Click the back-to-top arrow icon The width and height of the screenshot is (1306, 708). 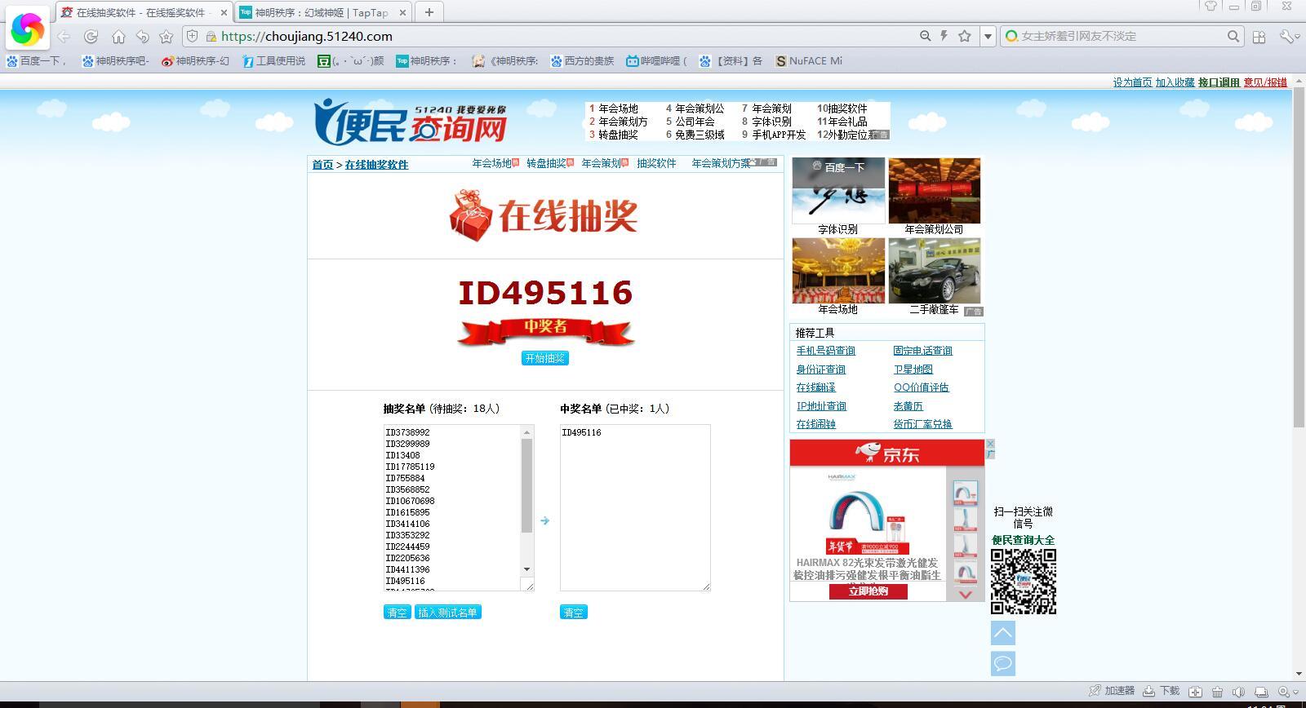[1003, 633]
